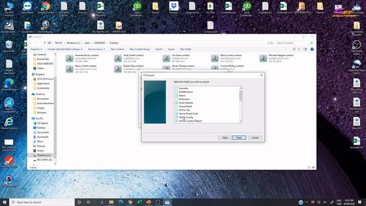
Task: Click the refresh icon in address bar
Action: [x=272, y=43]
